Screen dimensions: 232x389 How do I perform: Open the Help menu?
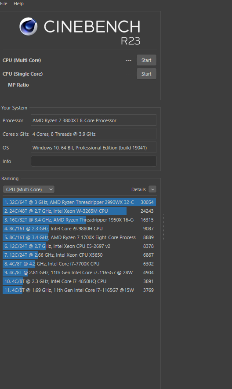pyautogui.click(x=18, y=4)
